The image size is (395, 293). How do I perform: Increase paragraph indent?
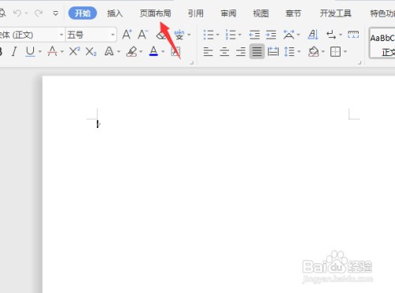click(x=271, y=35)
